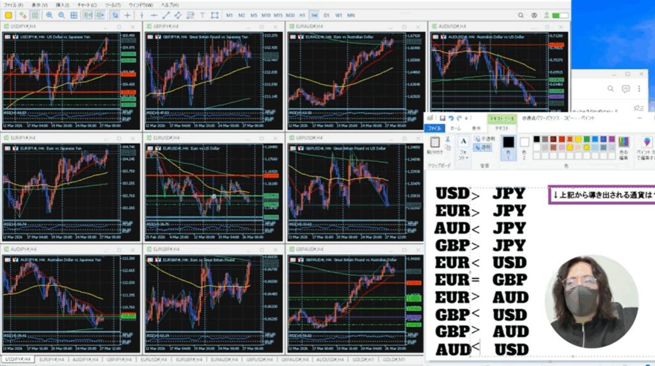Click the tile windows grid icon
The height and width of the screenshot is (366, 655).
(x=73, y=15)
